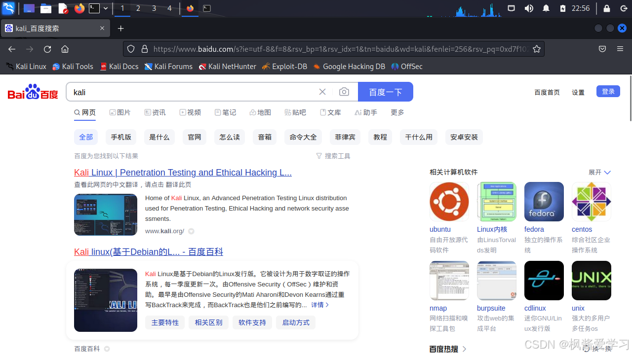The height and width of the screenshot is (355, 632).
Task: Go to Firefox home page
Action: tap(65, 49)
